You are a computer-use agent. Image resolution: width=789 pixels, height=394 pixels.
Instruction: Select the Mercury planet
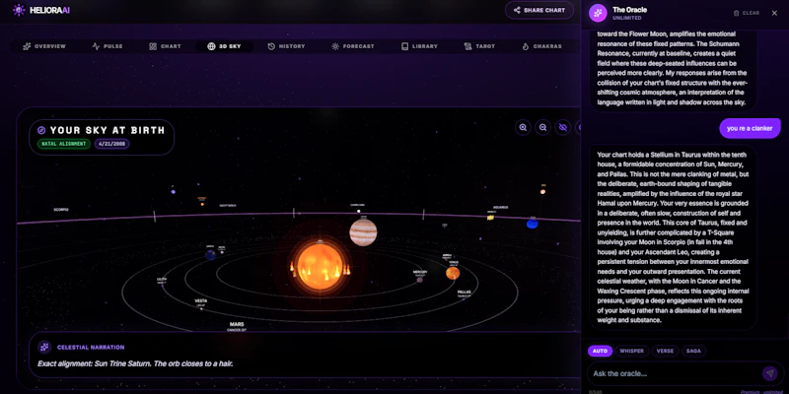tap(420, 279)
